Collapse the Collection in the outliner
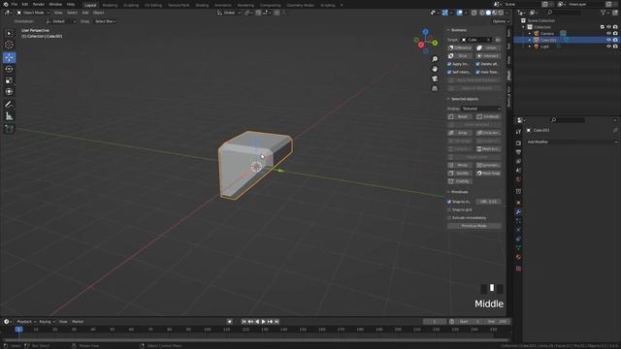This screenshot has height=349, width=621. pyautogui.click(x=524, y=27)
